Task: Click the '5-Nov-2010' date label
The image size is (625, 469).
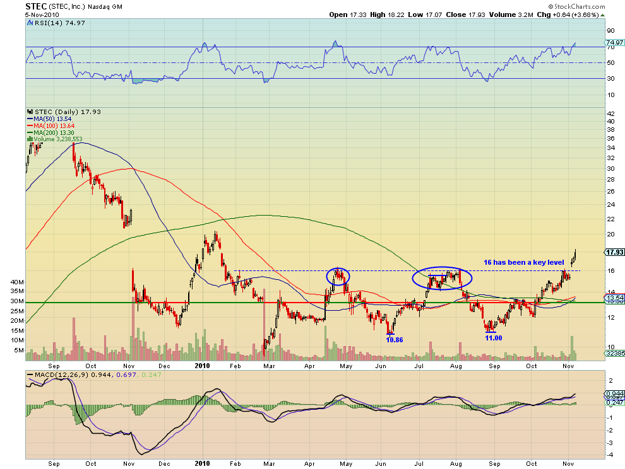Action: pyautogui.click(x=42, y=14)
